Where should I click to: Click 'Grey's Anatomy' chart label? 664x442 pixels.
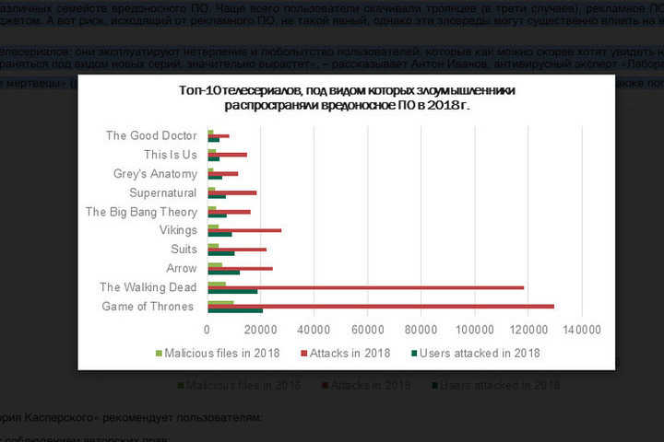tap(155, 174)
